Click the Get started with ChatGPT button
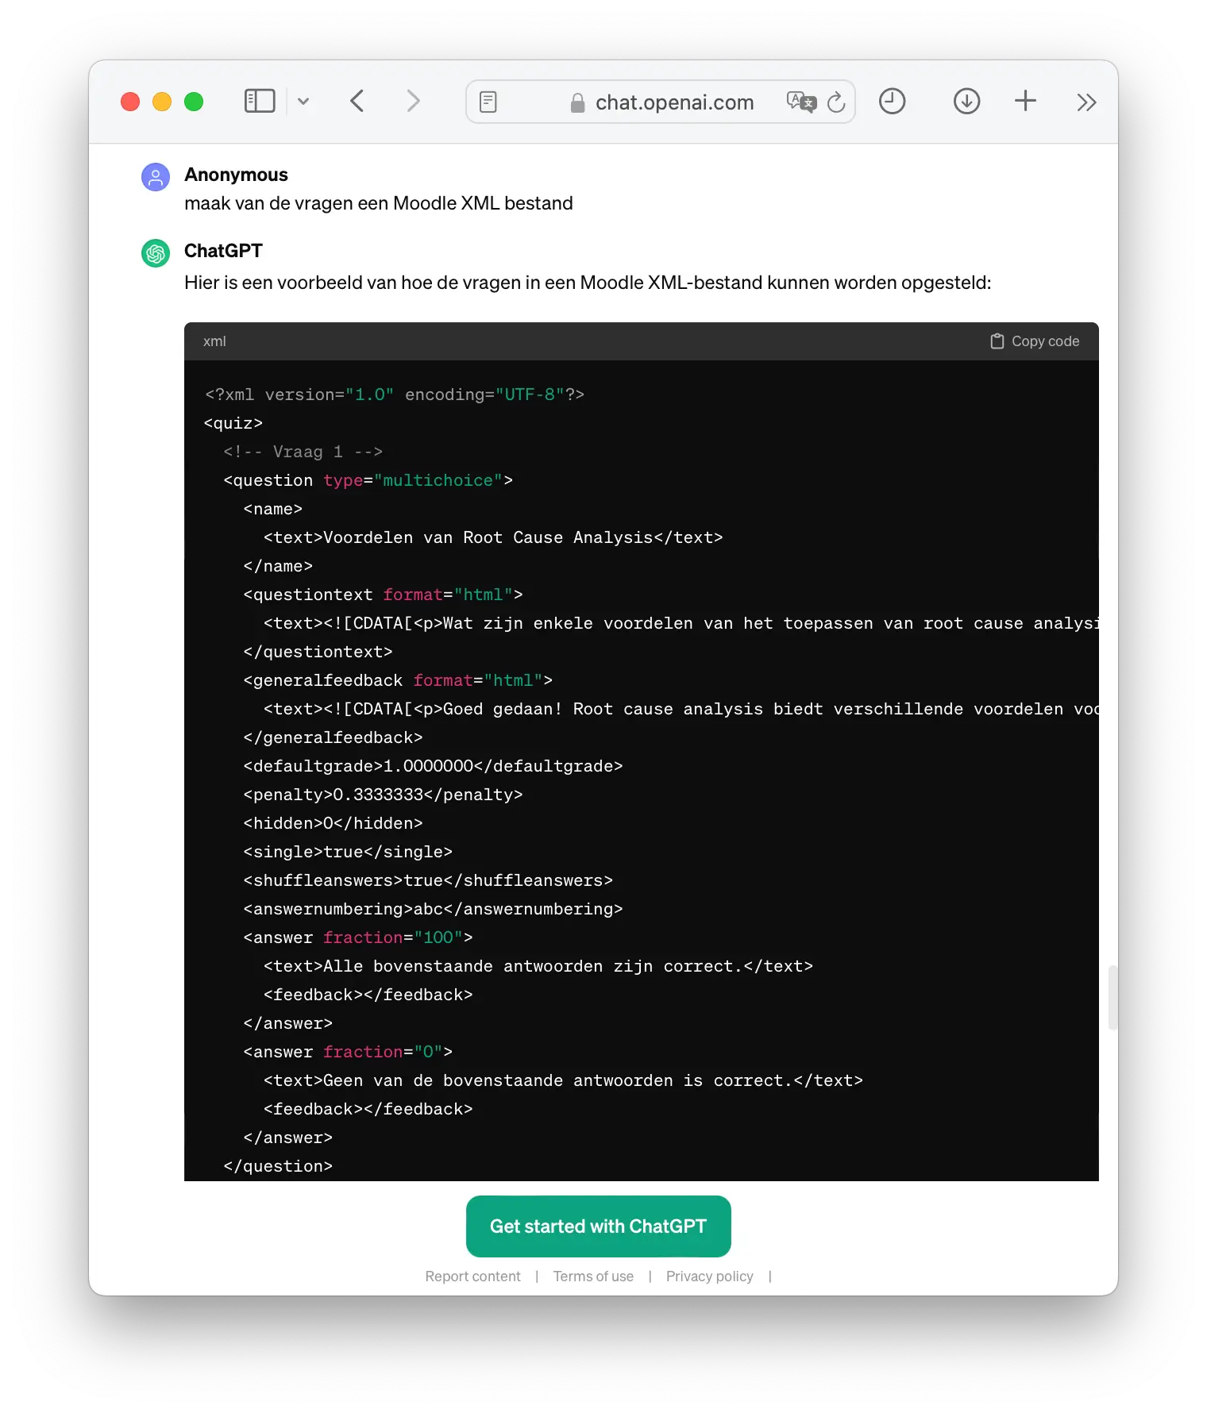The height and width of the screenshot is (1413, 1207). click(x=599, y=1226)
